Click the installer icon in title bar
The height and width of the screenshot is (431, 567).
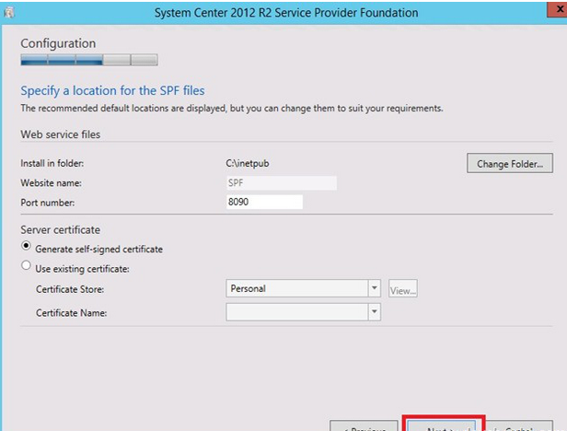(9, 12)
